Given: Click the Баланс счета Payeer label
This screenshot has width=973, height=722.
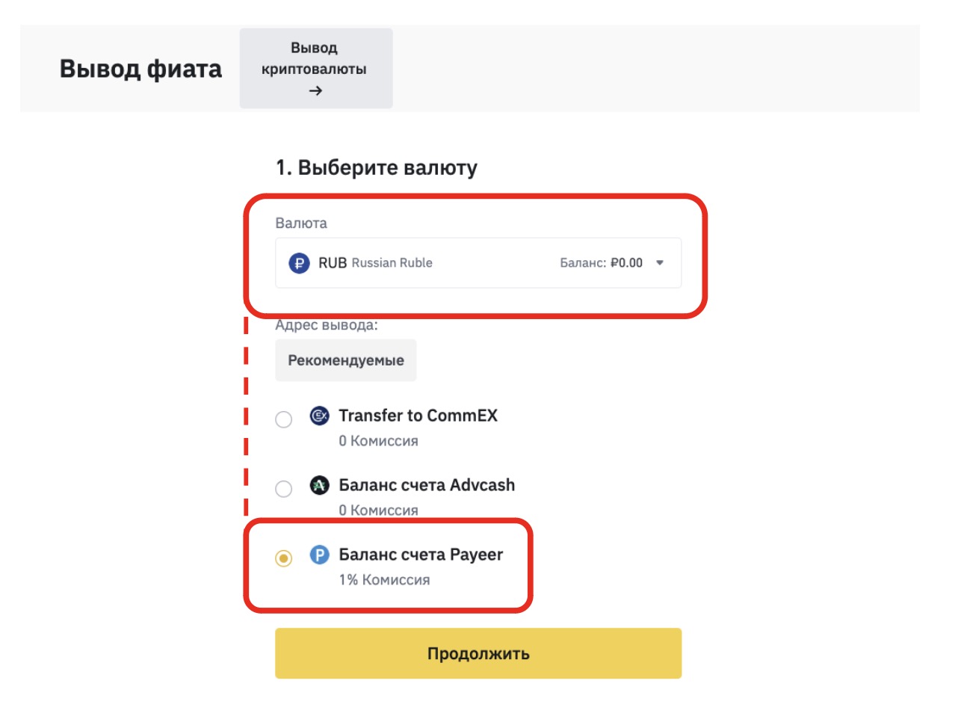Looking at the screenshot, I should click(421, 555).
